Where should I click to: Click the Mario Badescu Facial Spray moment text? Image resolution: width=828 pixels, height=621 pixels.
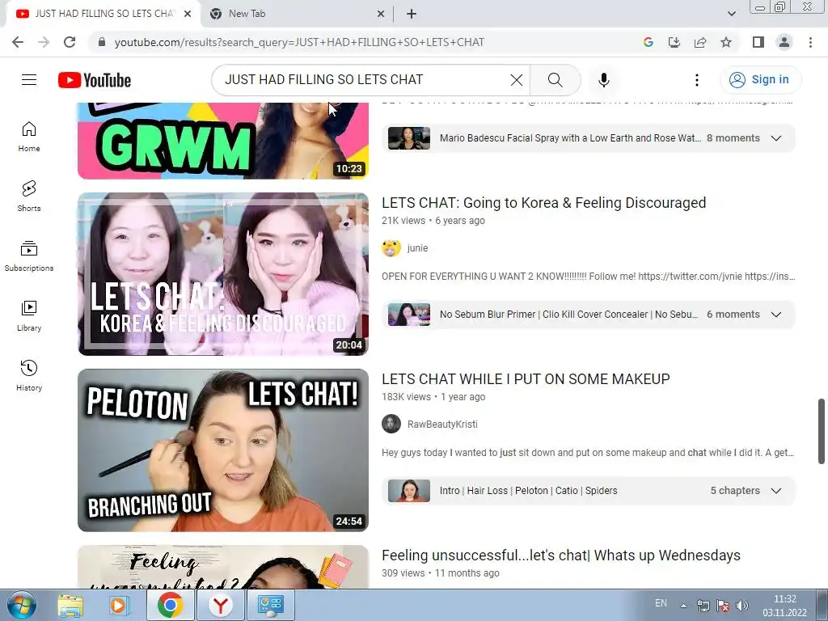click(570, 138)
